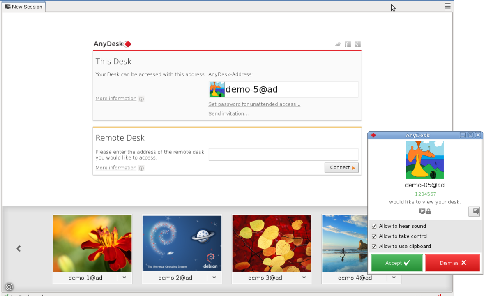Open More information link under Remote Desk
493x296 pixels.
116,168
